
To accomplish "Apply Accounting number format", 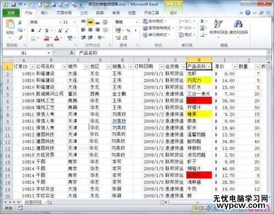I will [x=118, y=30].
